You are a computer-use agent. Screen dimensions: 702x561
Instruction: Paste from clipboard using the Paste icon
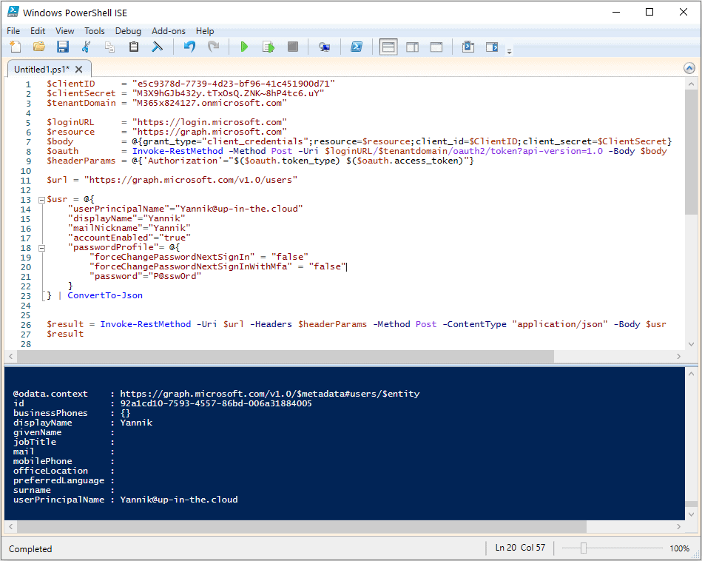[133, 47]
